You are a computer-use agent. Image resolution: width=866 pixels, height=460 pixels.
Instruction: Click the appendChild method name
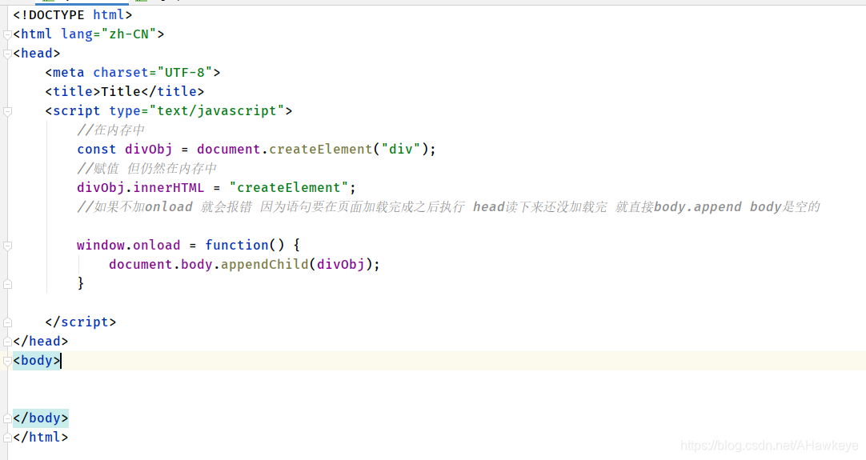(x=265, y=265)
